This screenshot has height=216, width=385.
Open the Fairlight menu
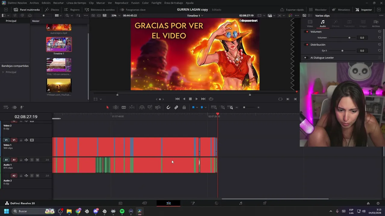(156, 3)
